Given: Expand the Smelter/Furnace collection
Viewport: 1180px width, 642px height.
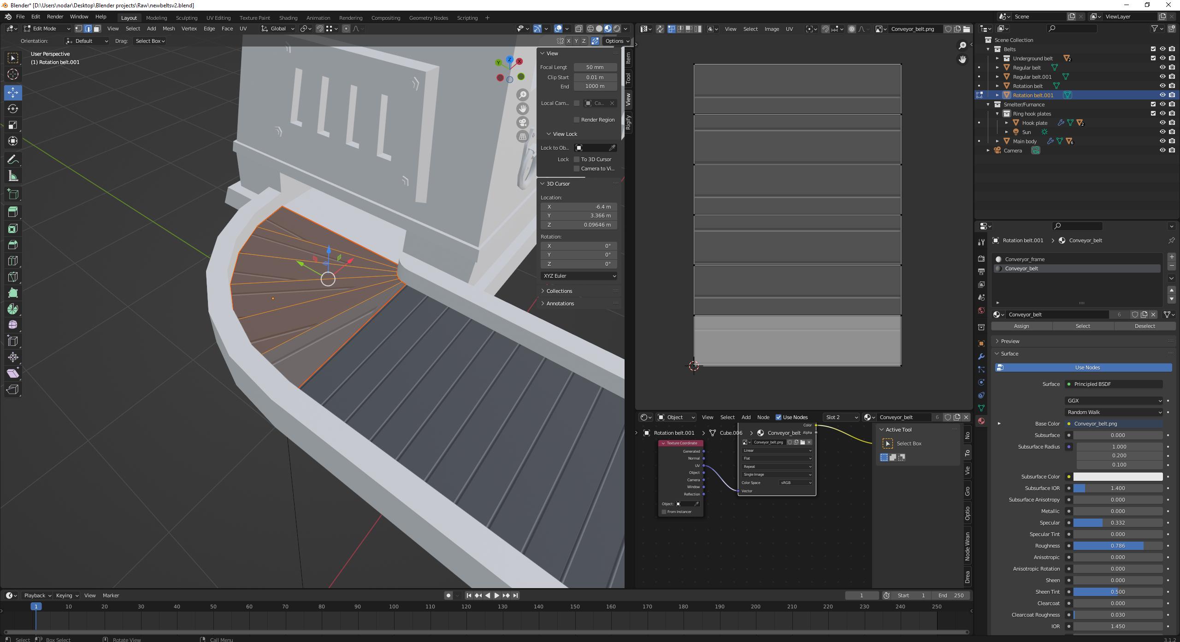Looking at the screenshot, I should click(988, 104).
